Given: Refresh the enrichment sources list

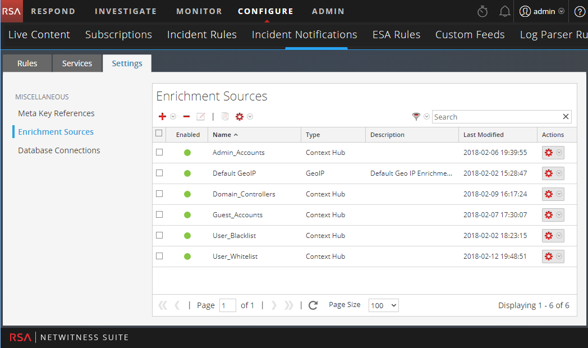Looking at the screenshot, I should click(x=313, y=305).
